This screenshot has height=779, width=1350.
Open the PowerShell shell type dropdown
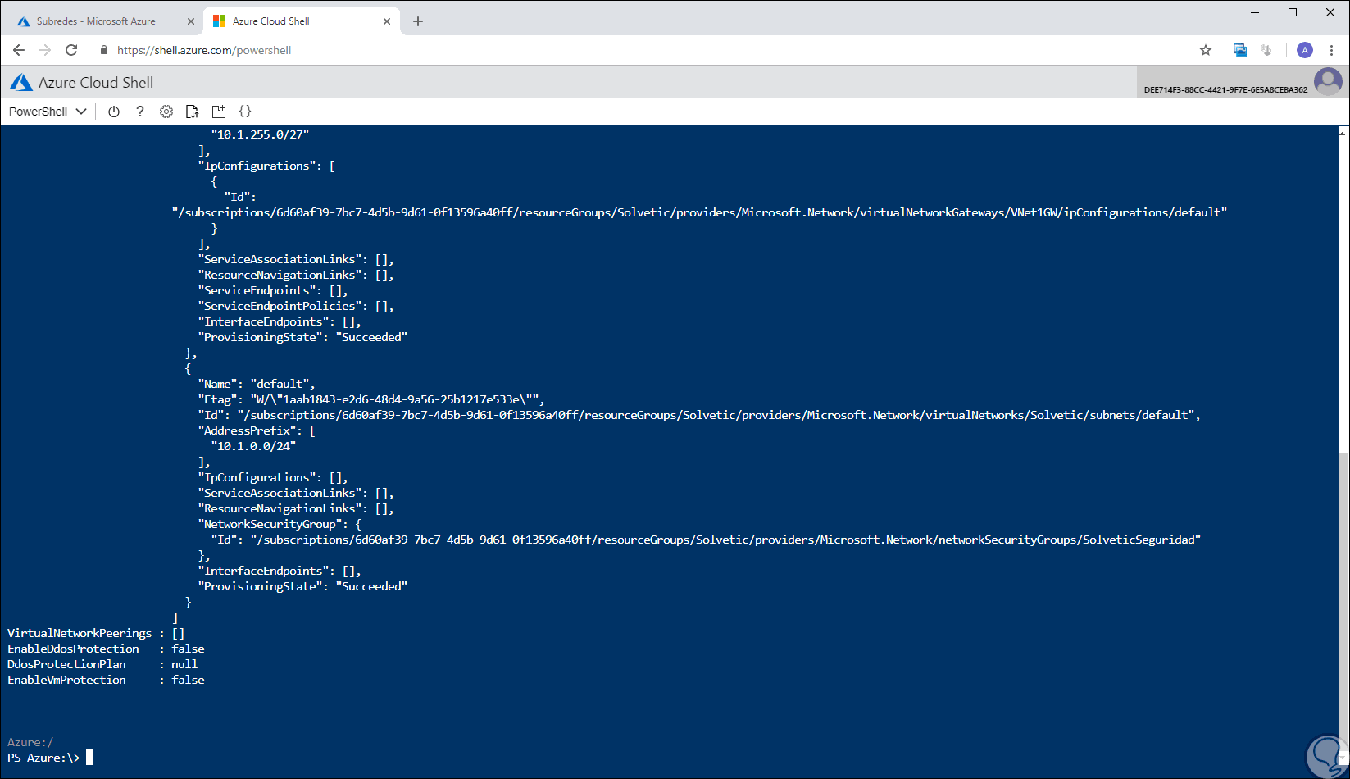48,112
